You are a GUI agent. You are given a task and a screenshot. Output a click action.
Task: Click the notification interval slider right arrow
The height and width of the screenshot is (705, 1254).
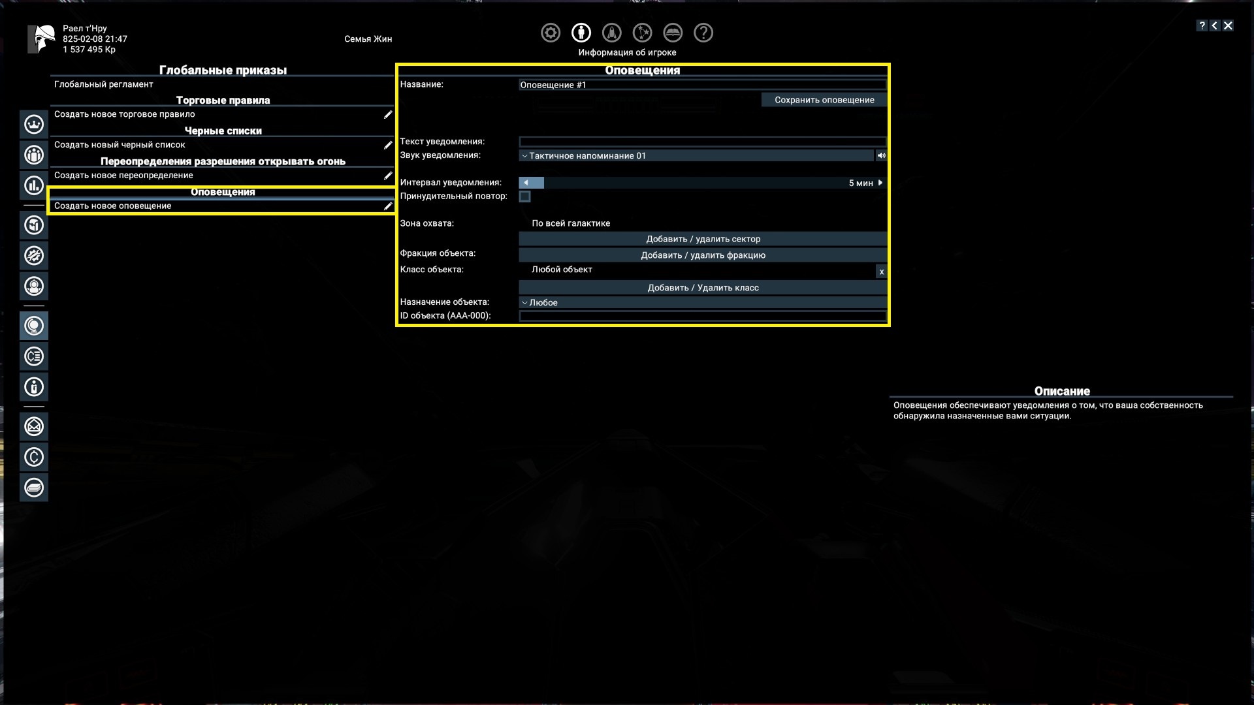click(x=880, y=183)
